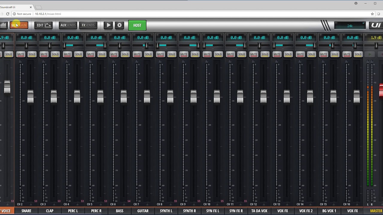Mute the CLAP channel
Image resolution: width=383 pixels, height=215 pixels.
tap(44, 54)
